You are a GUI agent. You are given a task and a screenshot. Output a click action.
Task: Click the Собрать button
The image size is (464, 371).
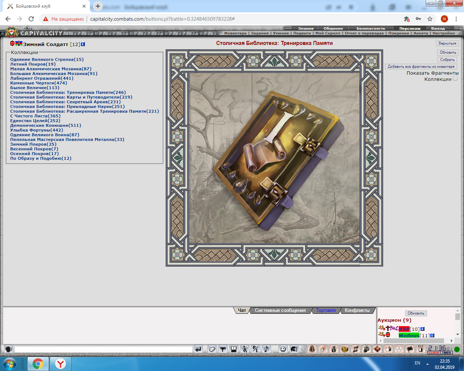pos(447,60)
